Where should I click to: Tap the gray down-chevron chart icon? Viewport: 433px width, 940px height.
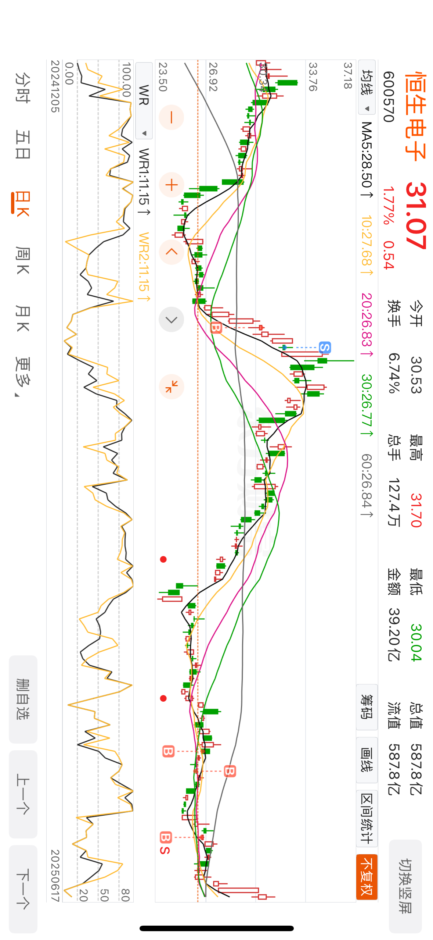pyautogui.click(x=171, y=320)
